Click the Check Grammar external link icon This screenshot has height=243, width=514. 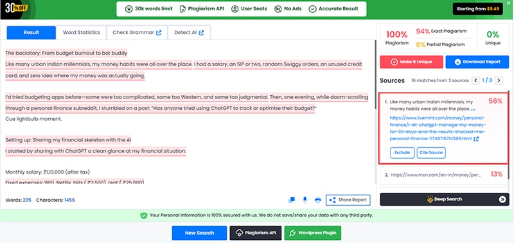(x=159, y=33)
